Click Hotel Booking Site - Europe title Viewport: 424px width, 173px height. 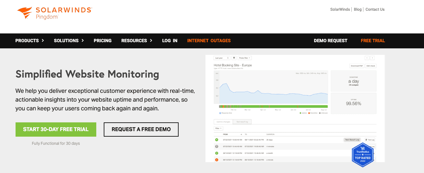coord(233,65)
